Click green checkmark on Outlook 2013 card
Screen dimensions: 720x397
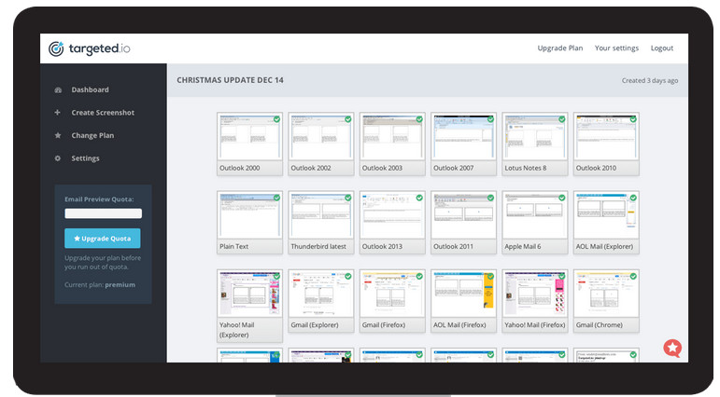[x=419, y=198]
